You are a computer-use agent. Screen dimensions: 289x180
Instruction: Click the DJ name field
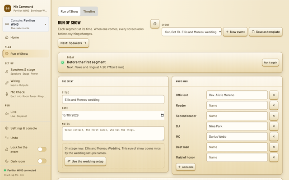click(237, 126)
